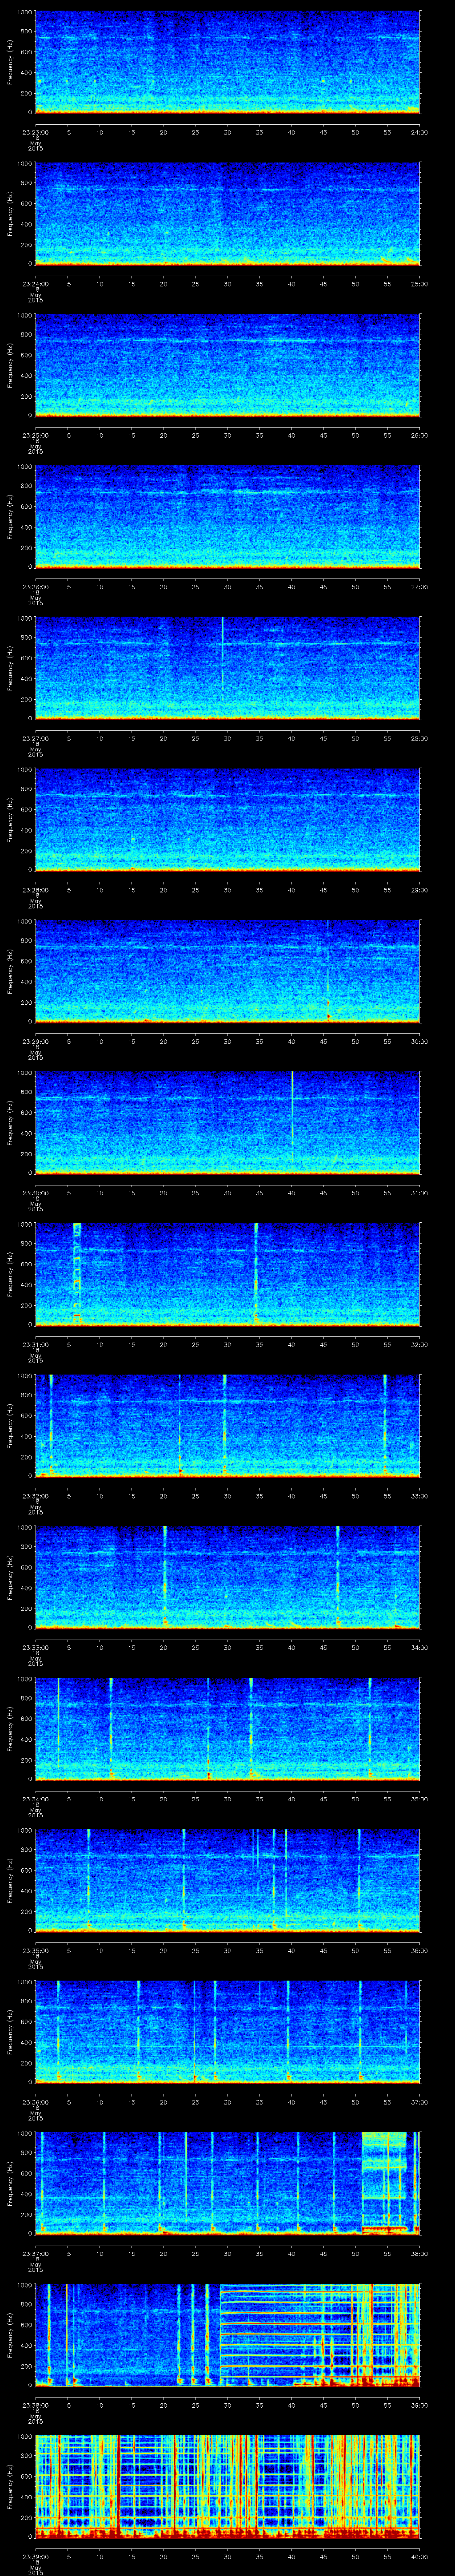This screenshot has height=2576, width=455.
Task: Click the '28:00' end time label
Action: click(x=420, y=738)
